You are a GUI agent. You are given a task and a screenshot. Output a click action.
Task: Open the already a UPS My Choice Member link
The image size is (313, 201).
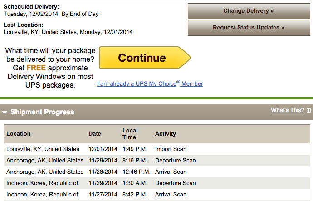tap(150, 84)
